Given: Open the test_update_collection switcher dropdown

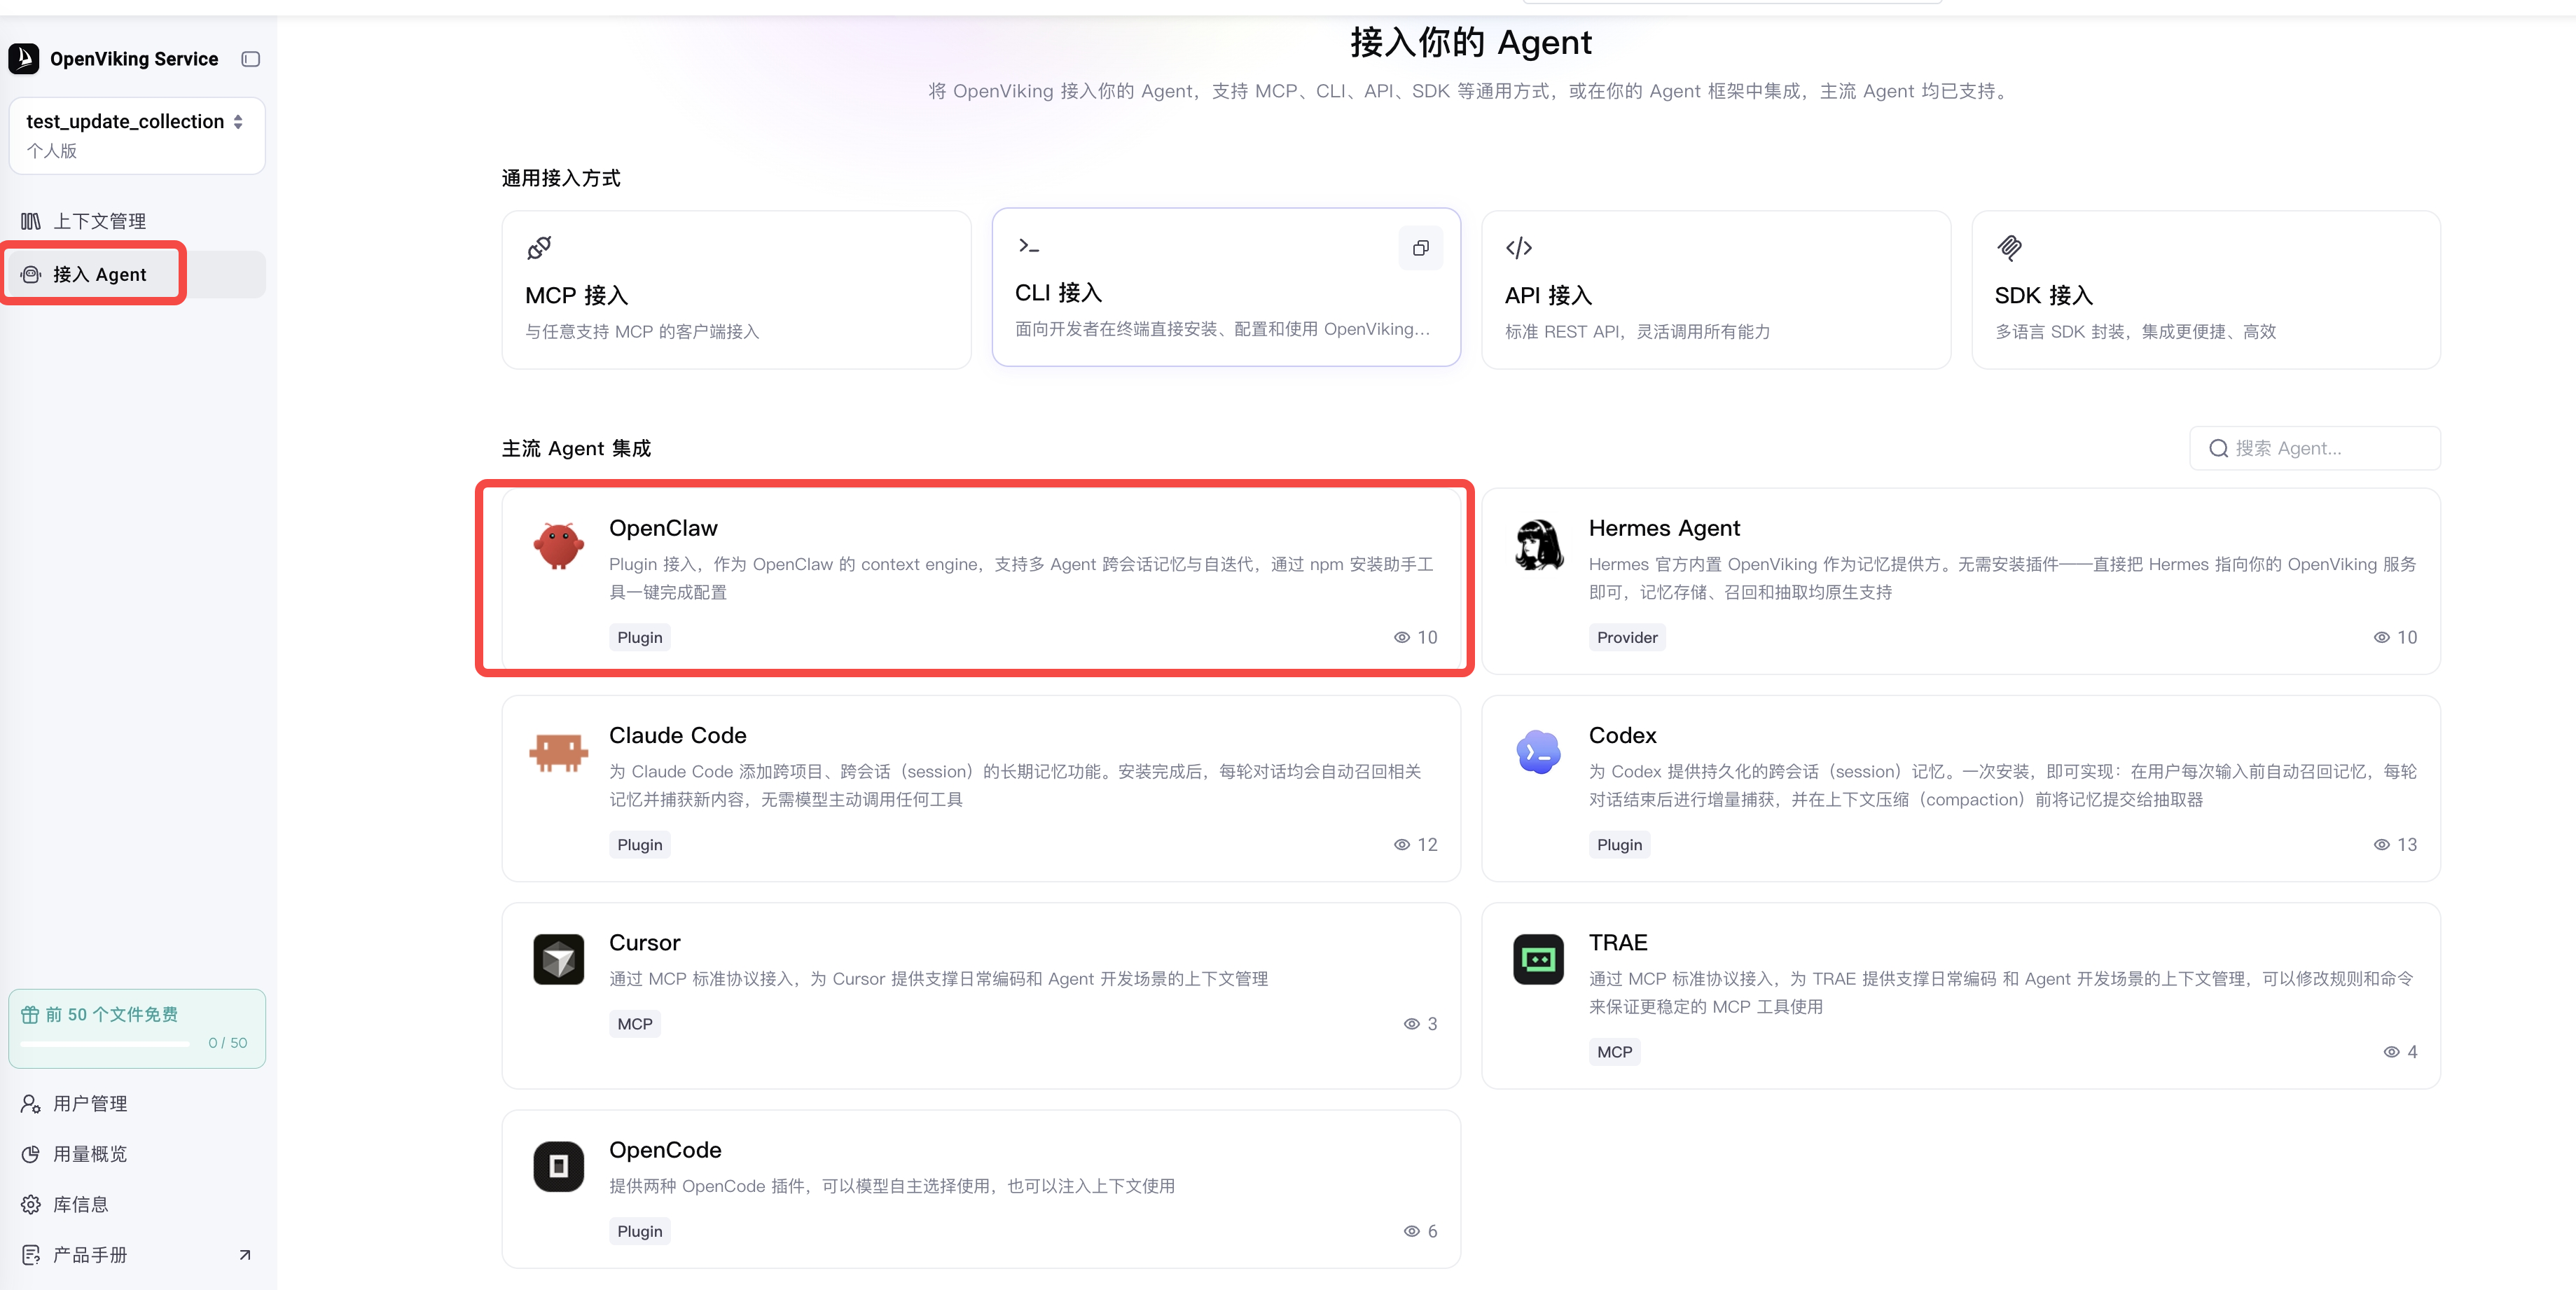Looking at the screenshot, I should tap(137, 135).
